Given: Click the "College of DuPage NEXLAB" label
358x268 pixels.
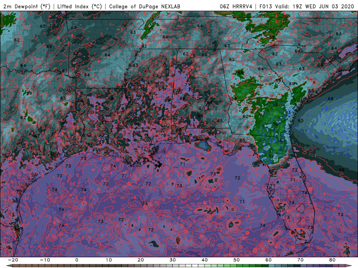Looking at the screenshot, I should [145, 6].
